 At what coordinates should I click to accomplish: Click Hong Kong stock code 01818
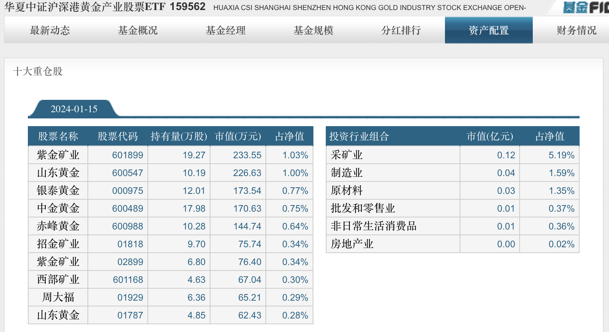tap(130, 244)
